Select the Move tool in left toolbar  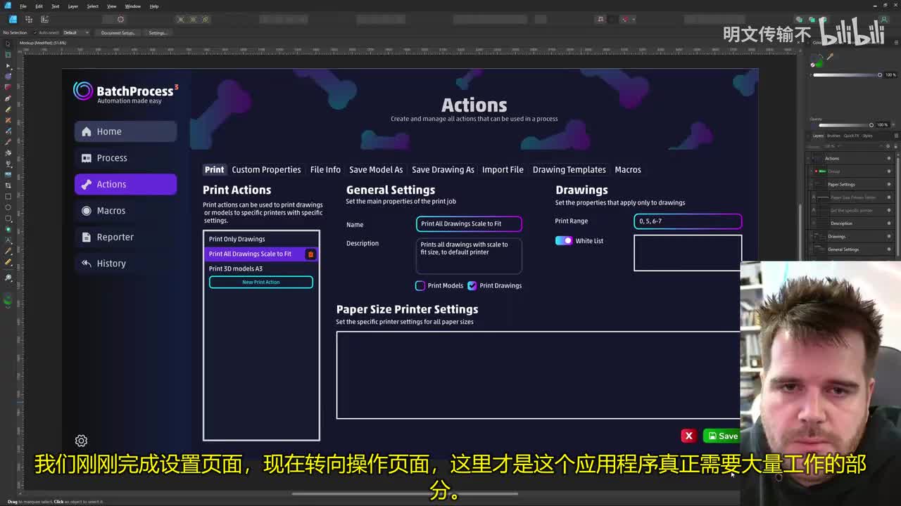(x=8, y=44)
